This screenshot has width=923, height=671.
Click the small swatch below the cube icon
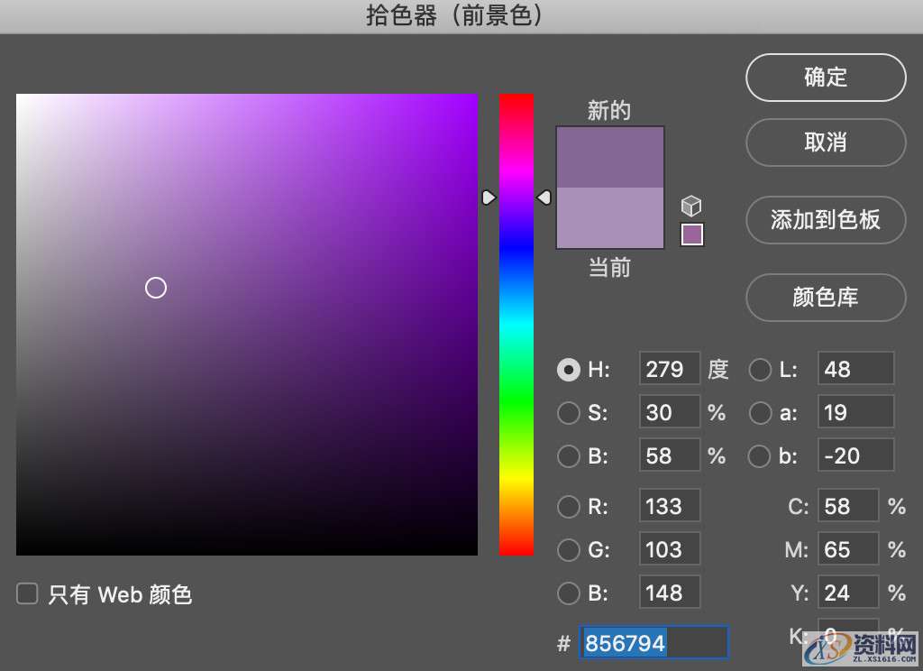[x=691, y=233]
